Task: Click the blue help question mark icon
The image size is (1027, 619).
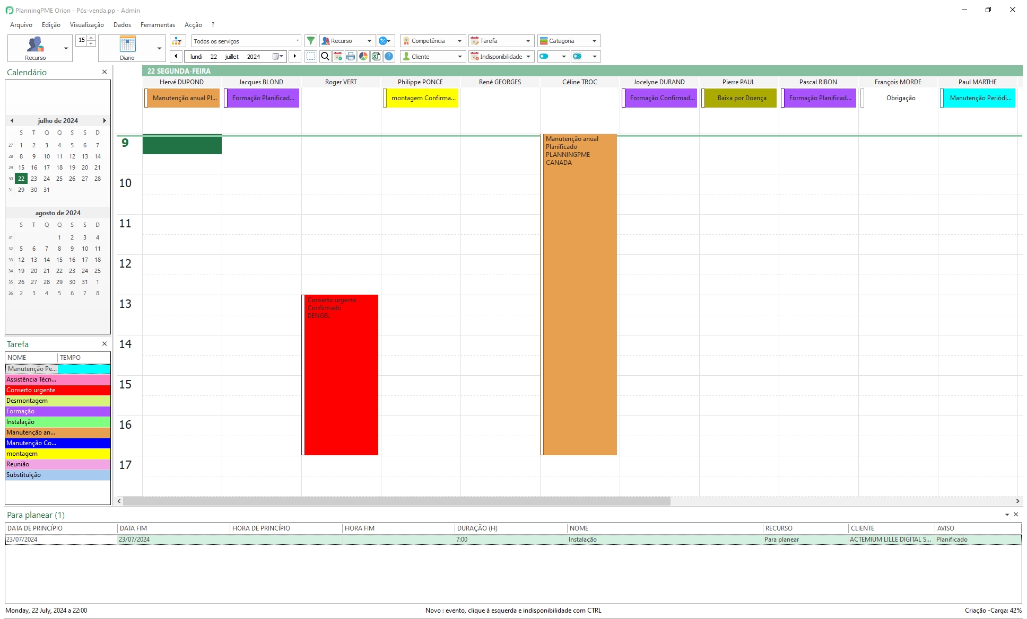Action: pos(389,56)
